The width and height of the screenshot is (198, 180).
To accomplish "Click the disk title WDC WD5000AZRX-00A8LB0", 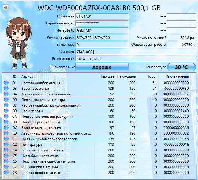I will point(99,8).
